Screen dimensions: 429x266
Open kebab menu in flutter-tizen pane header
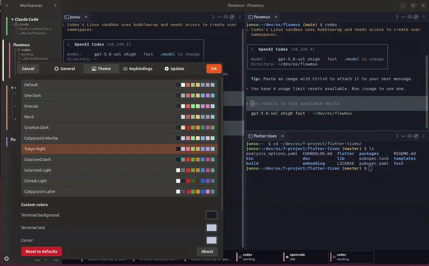424,136
